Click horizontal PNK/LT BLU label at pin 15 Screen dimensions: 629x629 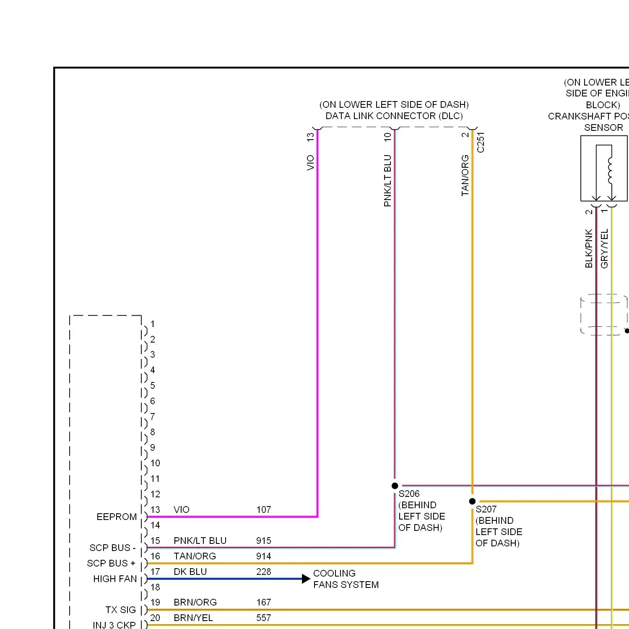[200, 541]
